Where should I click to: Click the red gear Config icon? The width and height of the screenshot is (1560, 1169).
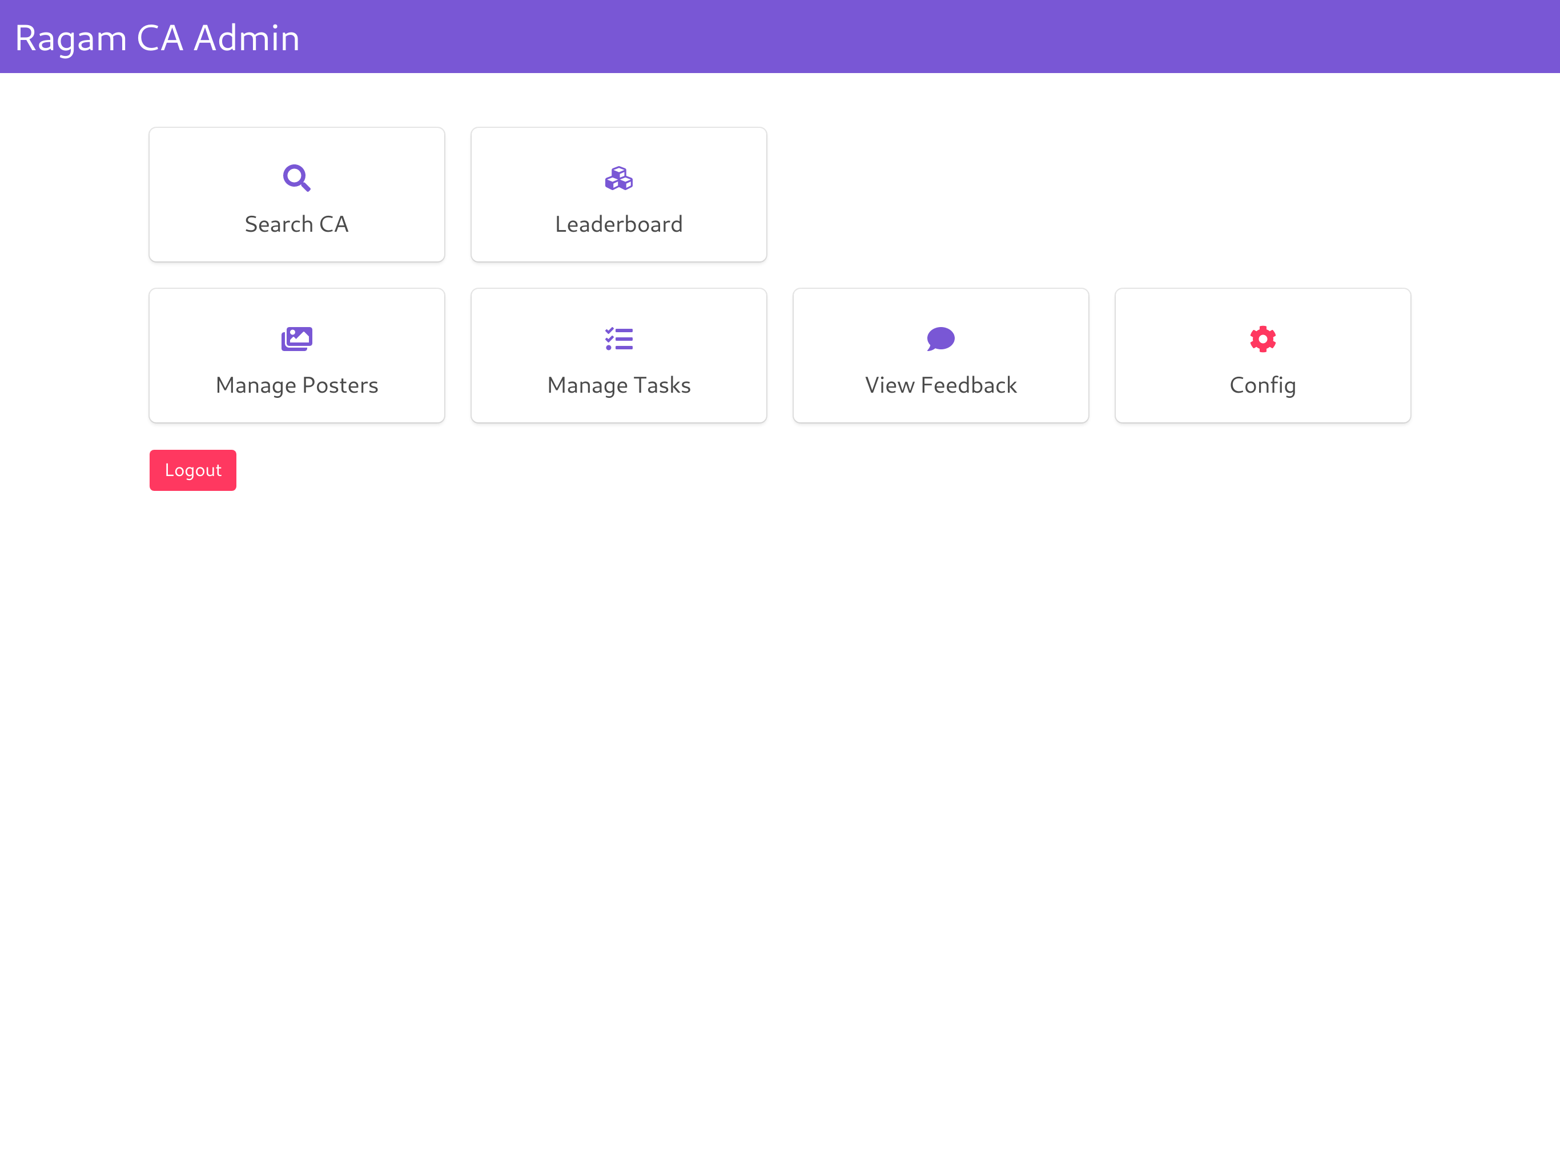point(1263,339)
